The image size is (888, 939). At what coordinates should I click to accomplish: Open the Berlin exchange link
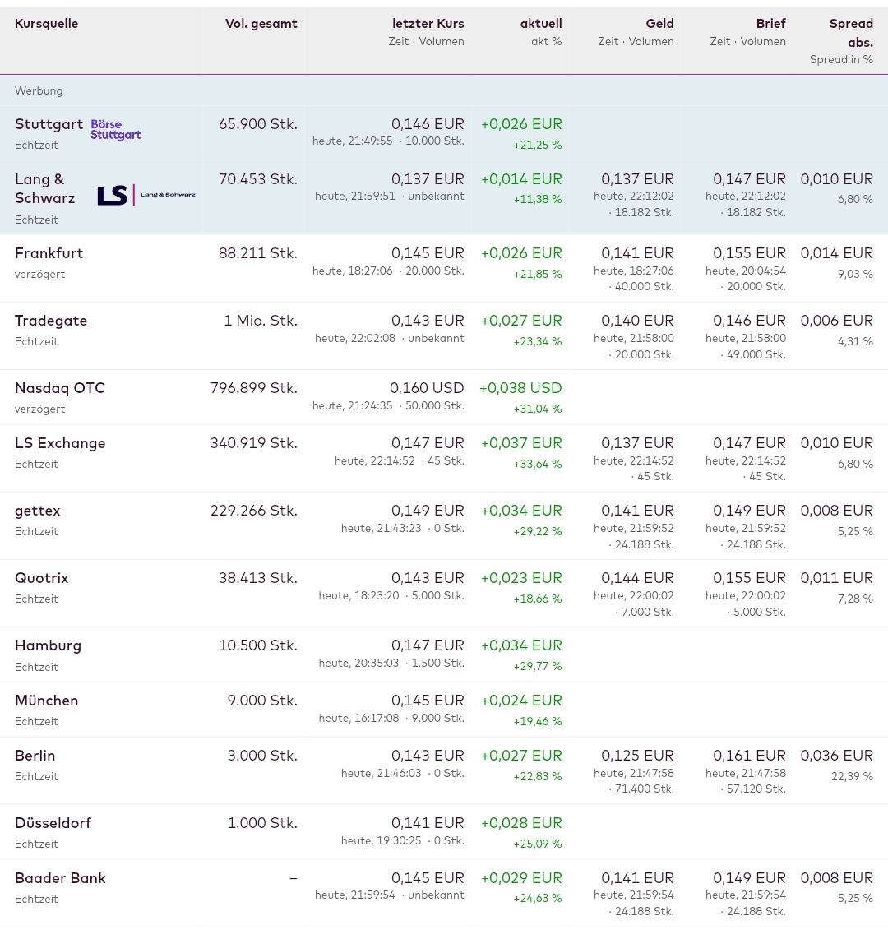(x=35, y=756)
